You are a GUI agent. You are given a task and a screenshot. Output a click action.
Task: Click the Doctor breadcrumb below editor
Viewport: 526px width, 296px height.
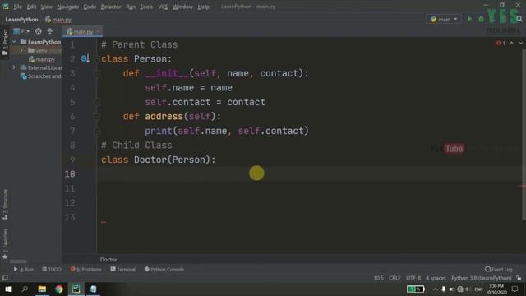(x=108, y=260)
